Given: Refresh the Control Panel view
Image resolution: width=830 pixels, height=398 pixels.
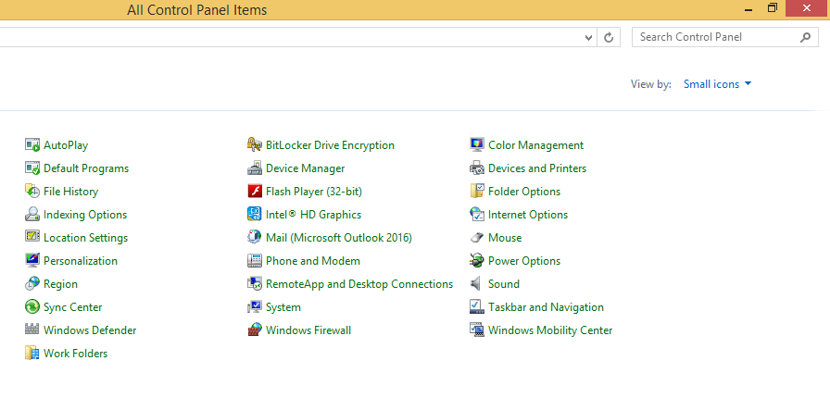Looking at the screenshot, I should 609,38.
